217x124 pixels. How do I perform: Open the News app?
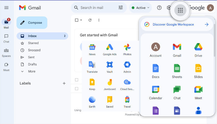[92, 50]
